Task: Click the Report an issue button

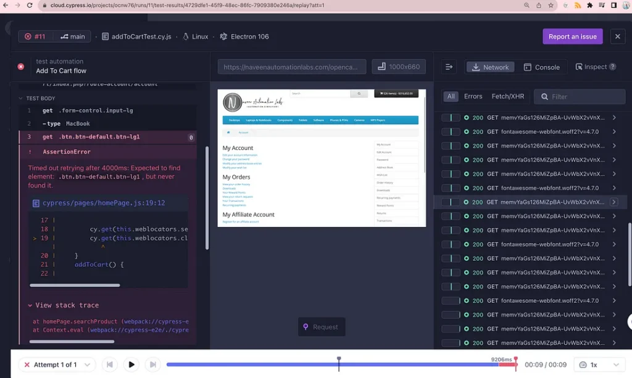Action: click(x=572, y=36)
